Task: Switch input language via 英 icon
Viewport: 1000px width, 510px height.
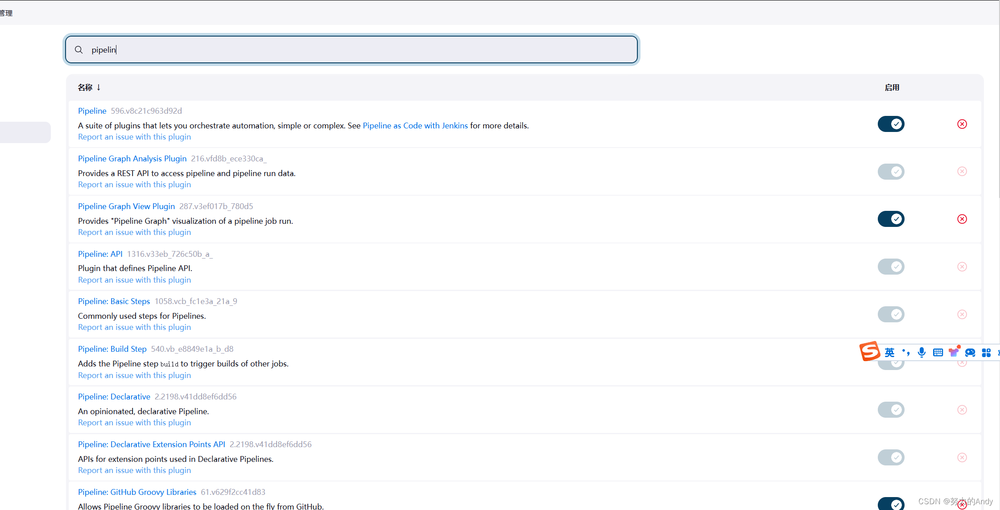Action: point(889,353)
